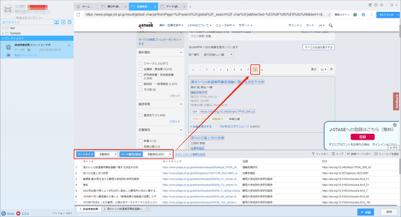401x217 pixels.
Task: Click the pink 登録 register button
Action: [x=362, y=137]
